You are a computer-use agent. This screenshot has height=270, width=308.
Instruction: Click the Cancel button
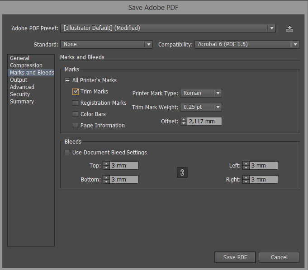(279, 257)
